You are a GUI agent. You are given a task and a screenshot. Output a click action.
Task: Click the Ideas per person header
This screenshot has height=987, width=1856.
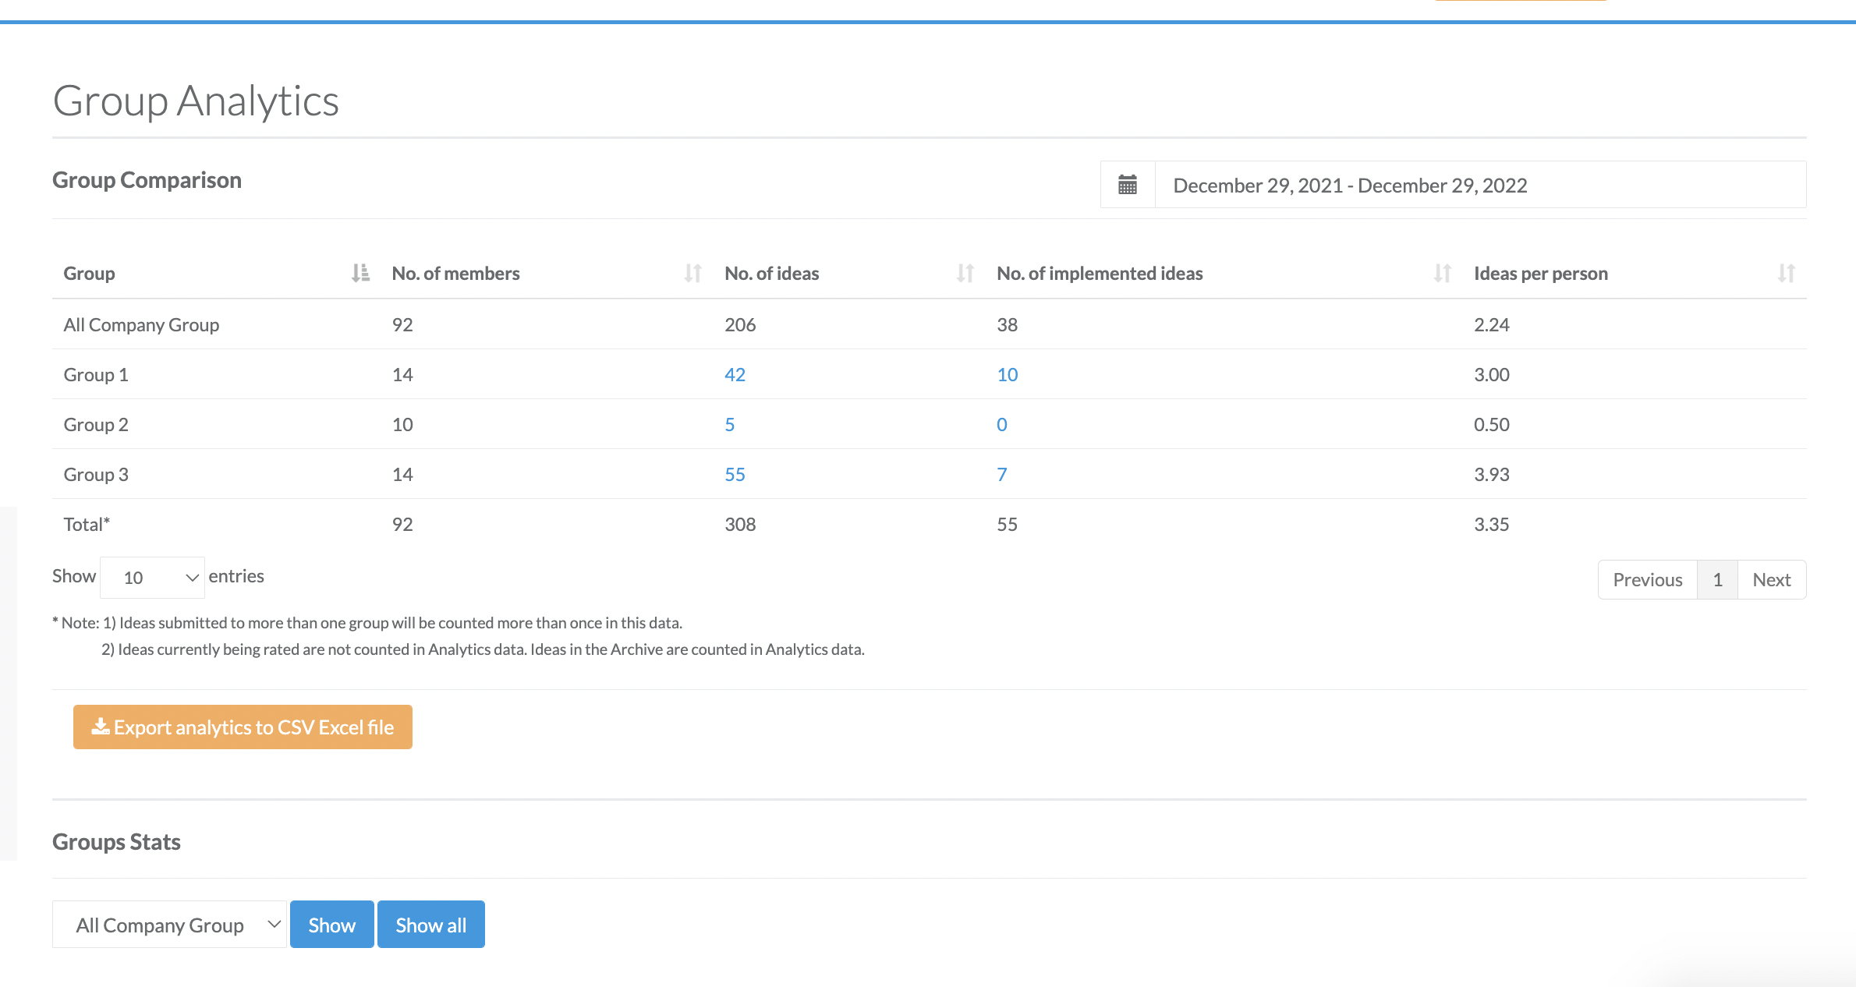tap(1541, 273)
